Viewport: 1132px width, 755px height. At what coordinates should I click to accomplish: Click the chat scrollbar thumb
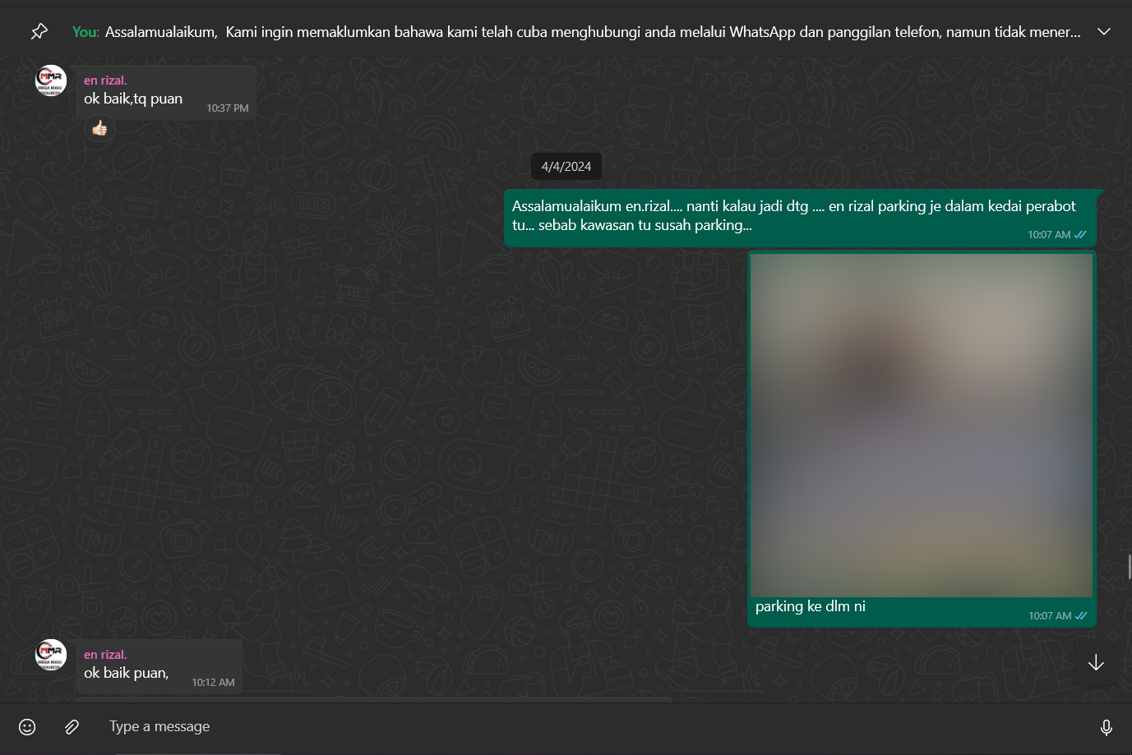(x=1130, y=567)
